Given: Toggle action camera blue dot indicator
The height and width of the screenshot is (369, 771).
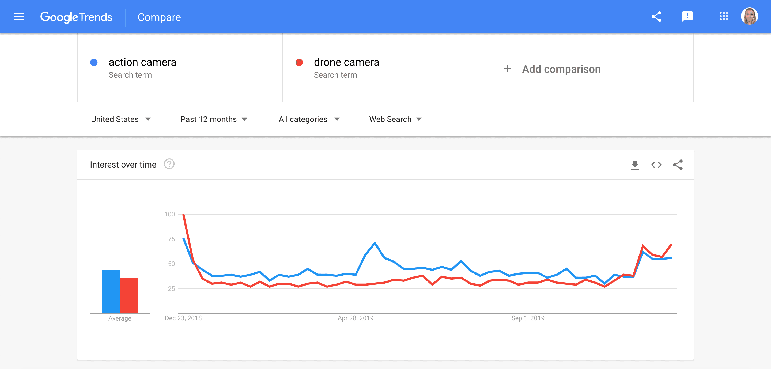Looking at the screenshot, I should [94, 62].
